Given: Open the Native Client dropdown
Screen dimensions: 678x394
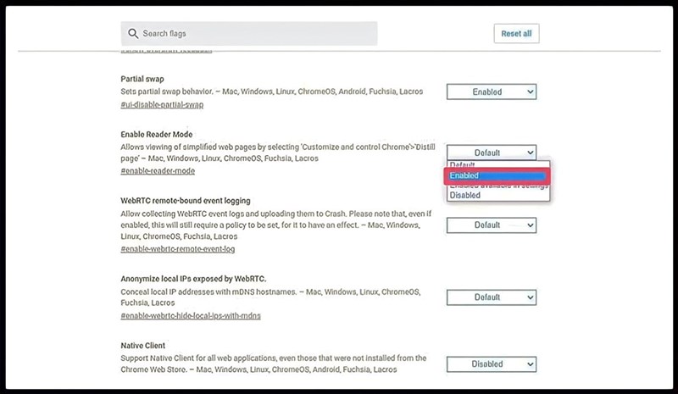Looking at the screenshot, I should (492, 364).
